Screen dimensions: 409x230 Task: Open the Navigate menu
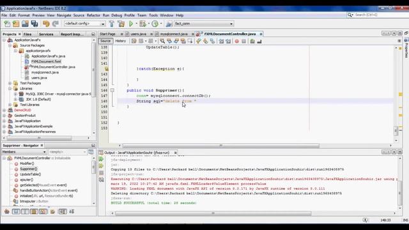64,15
